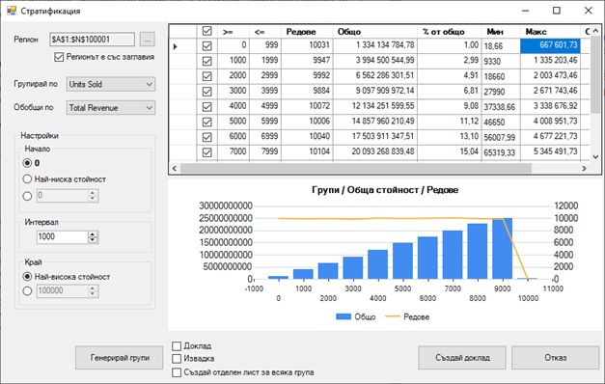
Task: Enable 'Създай отделен лист за всяка група'
Action: pyautogui.click(x=177, y=372)
